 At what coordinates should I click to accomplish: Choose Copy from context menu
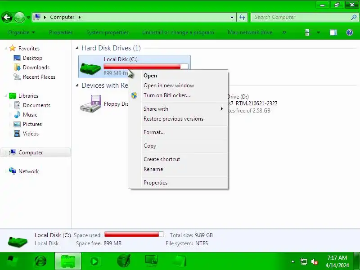pos(178,146)
